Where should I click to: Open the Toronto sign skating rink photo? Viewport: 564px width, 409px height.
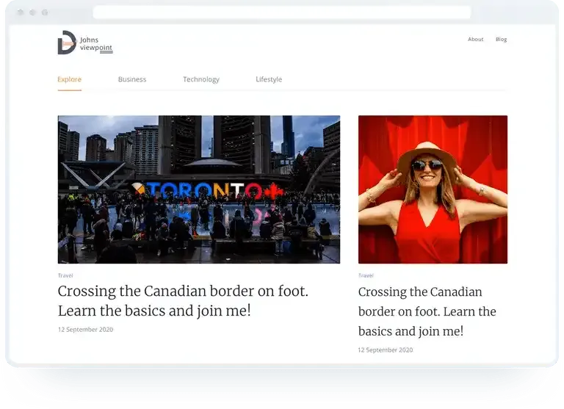point(199,189)
